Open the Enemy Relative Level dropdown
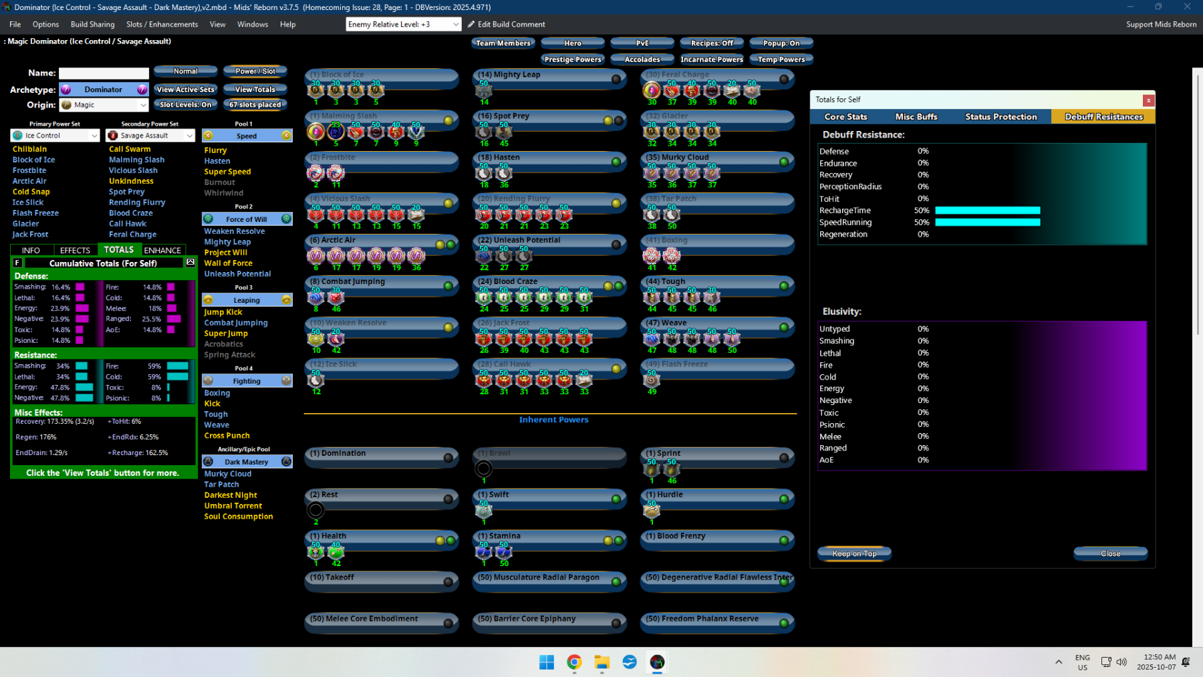1203x677 pixels. (456, 25)
